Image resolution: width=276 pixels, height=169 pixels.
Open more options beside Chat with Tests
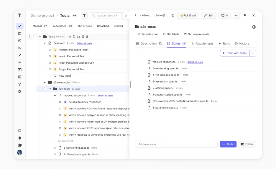tap(253, 53)
